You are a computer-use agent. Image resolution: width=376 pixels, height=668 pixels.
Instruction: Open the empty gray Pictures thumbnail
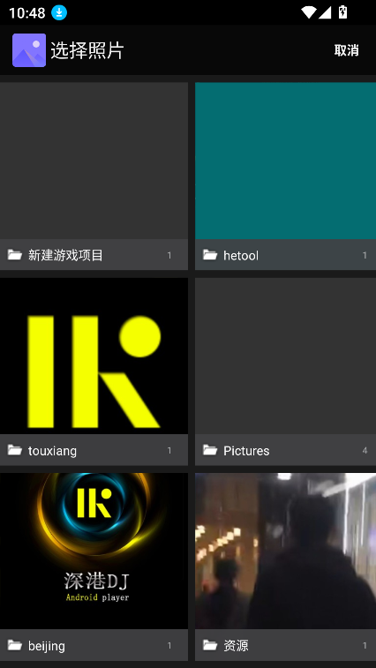[x=286, y=356]
